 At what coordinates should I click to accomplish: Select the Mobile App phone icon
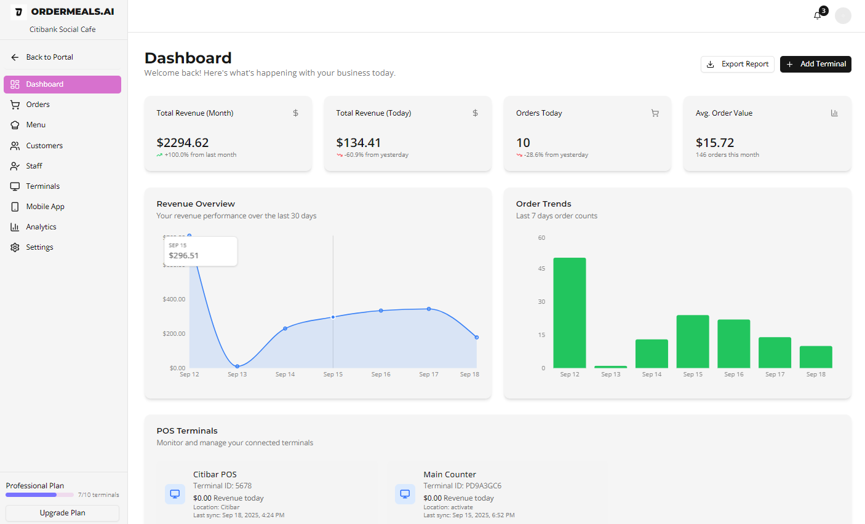click(14, 206)
